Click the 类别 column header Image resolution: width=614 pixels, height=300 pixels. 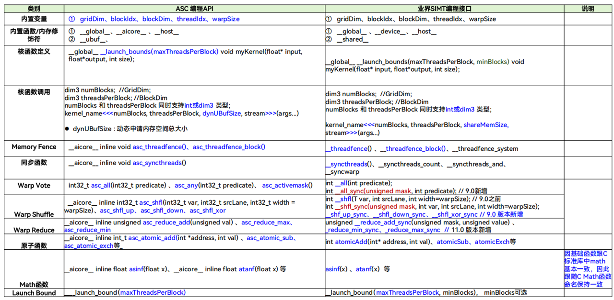pos(34,8)
